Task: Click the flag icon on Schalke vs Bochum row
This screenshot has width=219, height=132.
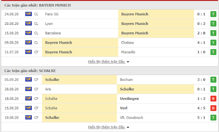Action: pyautogui.click(x=28, y=79)
